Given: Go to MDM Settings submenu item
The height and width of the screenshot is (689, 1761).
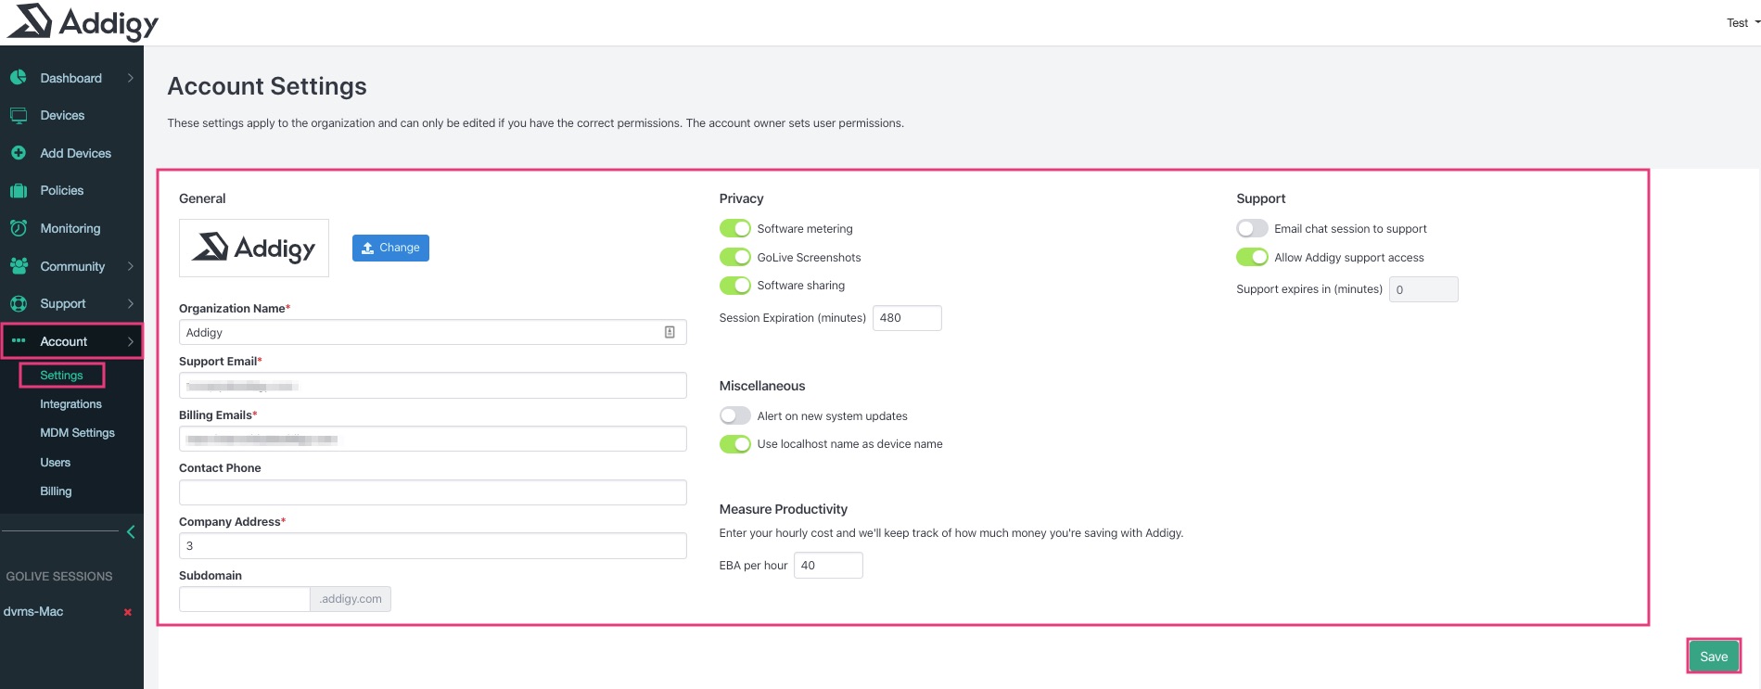Looking at the screenshot, I should tap(77, 433).
